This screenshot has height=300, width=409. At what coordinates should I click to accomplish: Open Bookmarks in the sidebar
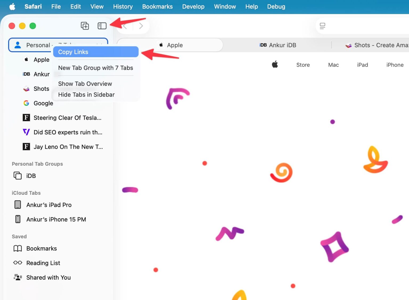coord(42,248)
